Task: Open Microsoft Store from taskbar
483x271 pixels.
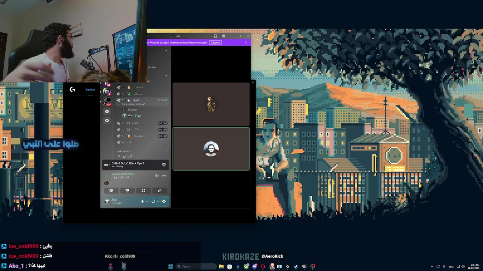Action: coord(229,266)
